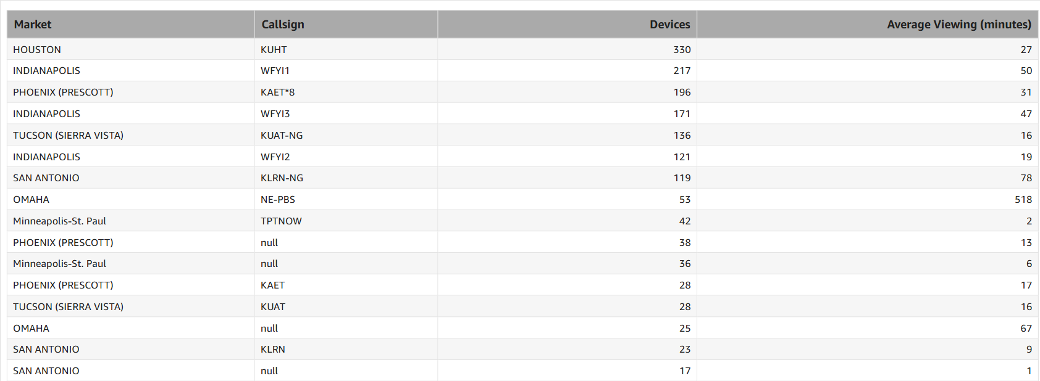Select the 330 devices value
Screen dimensions: 1040x381
pos(682,49)
